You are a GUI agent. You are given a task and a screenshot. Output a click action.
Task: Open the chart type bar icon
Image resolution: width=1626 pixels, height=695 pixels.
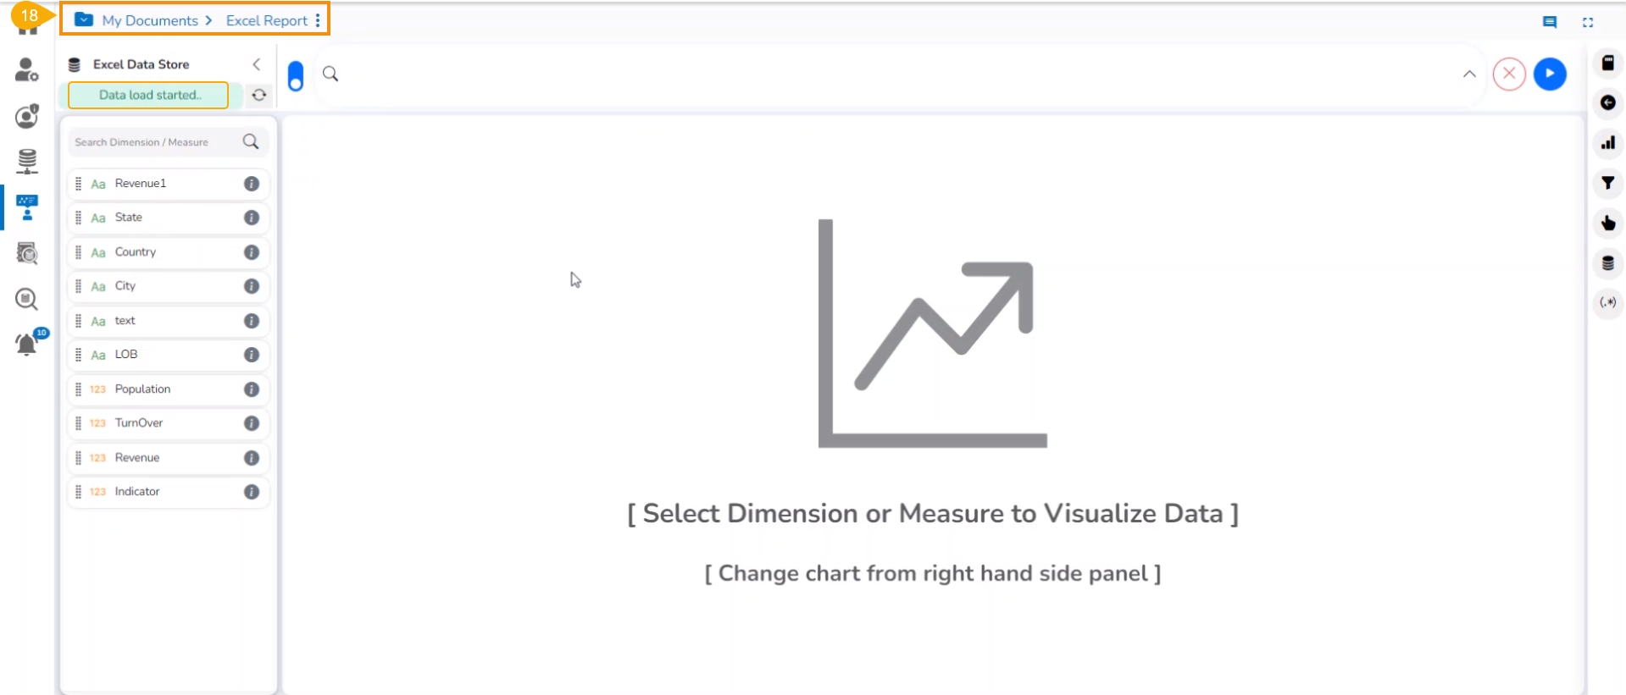pos(1607,143)
